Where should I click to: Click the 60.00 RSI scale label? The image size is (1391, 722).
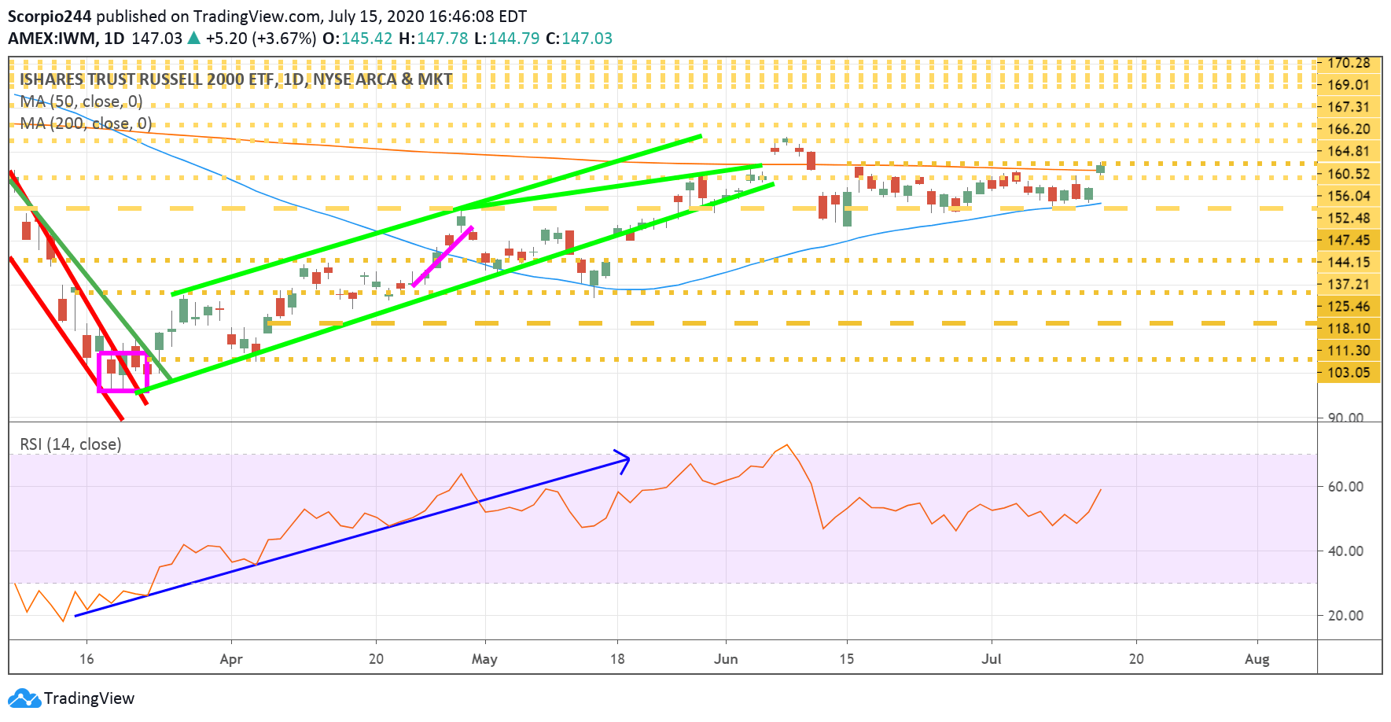(x=1345, y=487)
